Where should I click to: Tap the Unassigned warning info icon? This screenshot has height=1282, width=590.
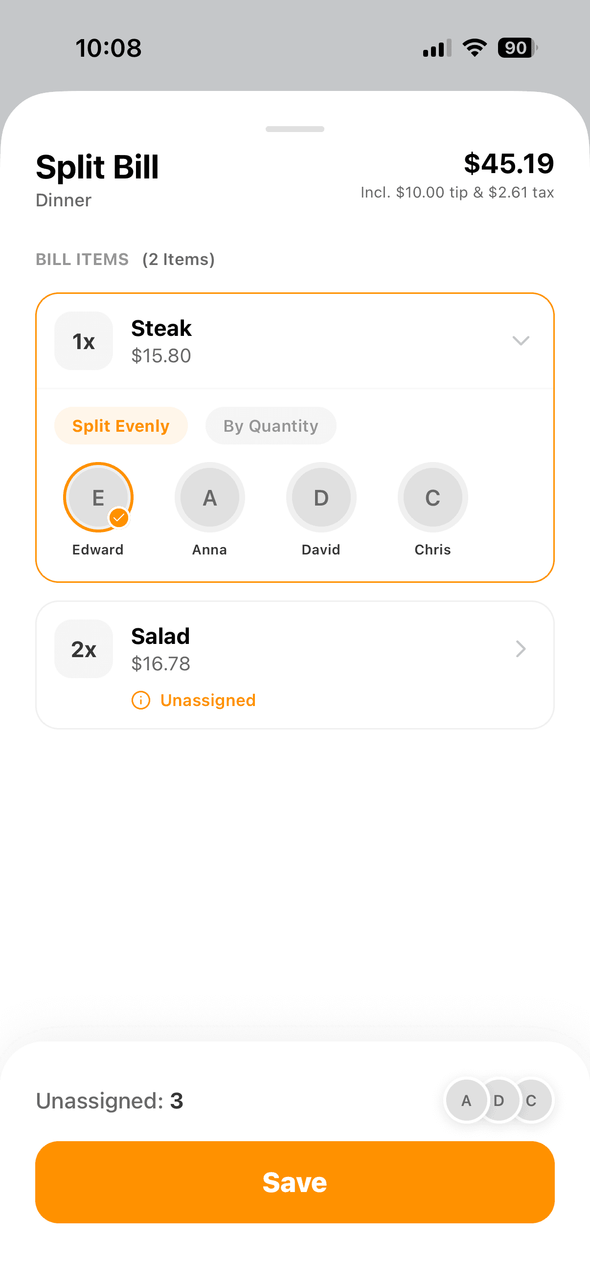pos(141,700)
